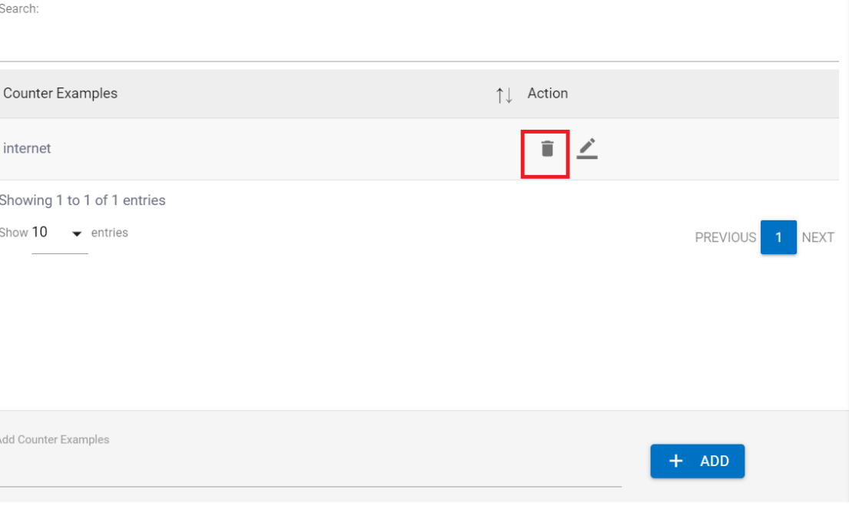Select page 1 in pagination
The height and width of the screenshot is (506, 849).
click(778, 237)
